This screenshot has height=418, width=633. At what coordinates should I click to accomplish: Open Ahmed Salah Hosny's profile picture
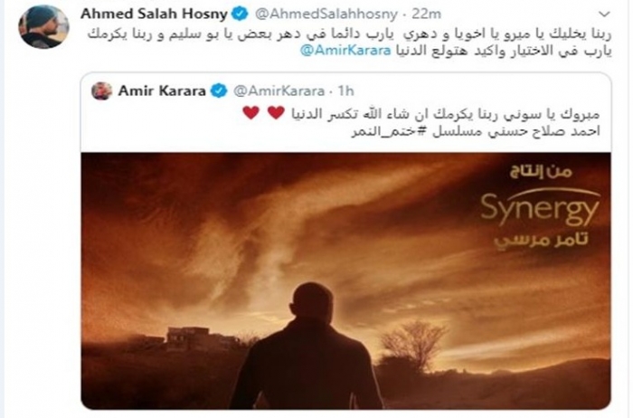43,26
